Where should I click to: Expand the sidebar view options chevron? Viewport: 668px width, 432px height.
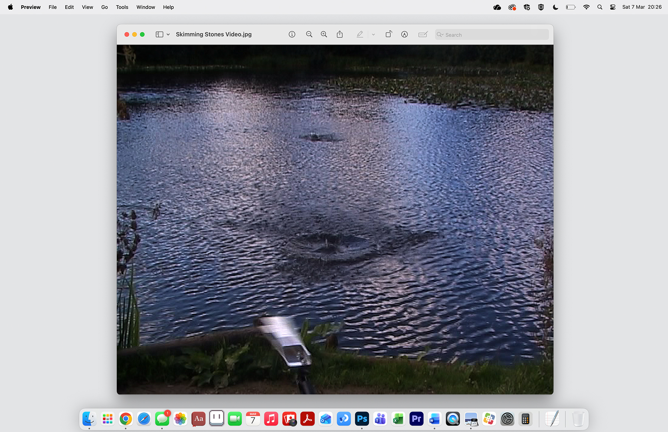(169, 34)
